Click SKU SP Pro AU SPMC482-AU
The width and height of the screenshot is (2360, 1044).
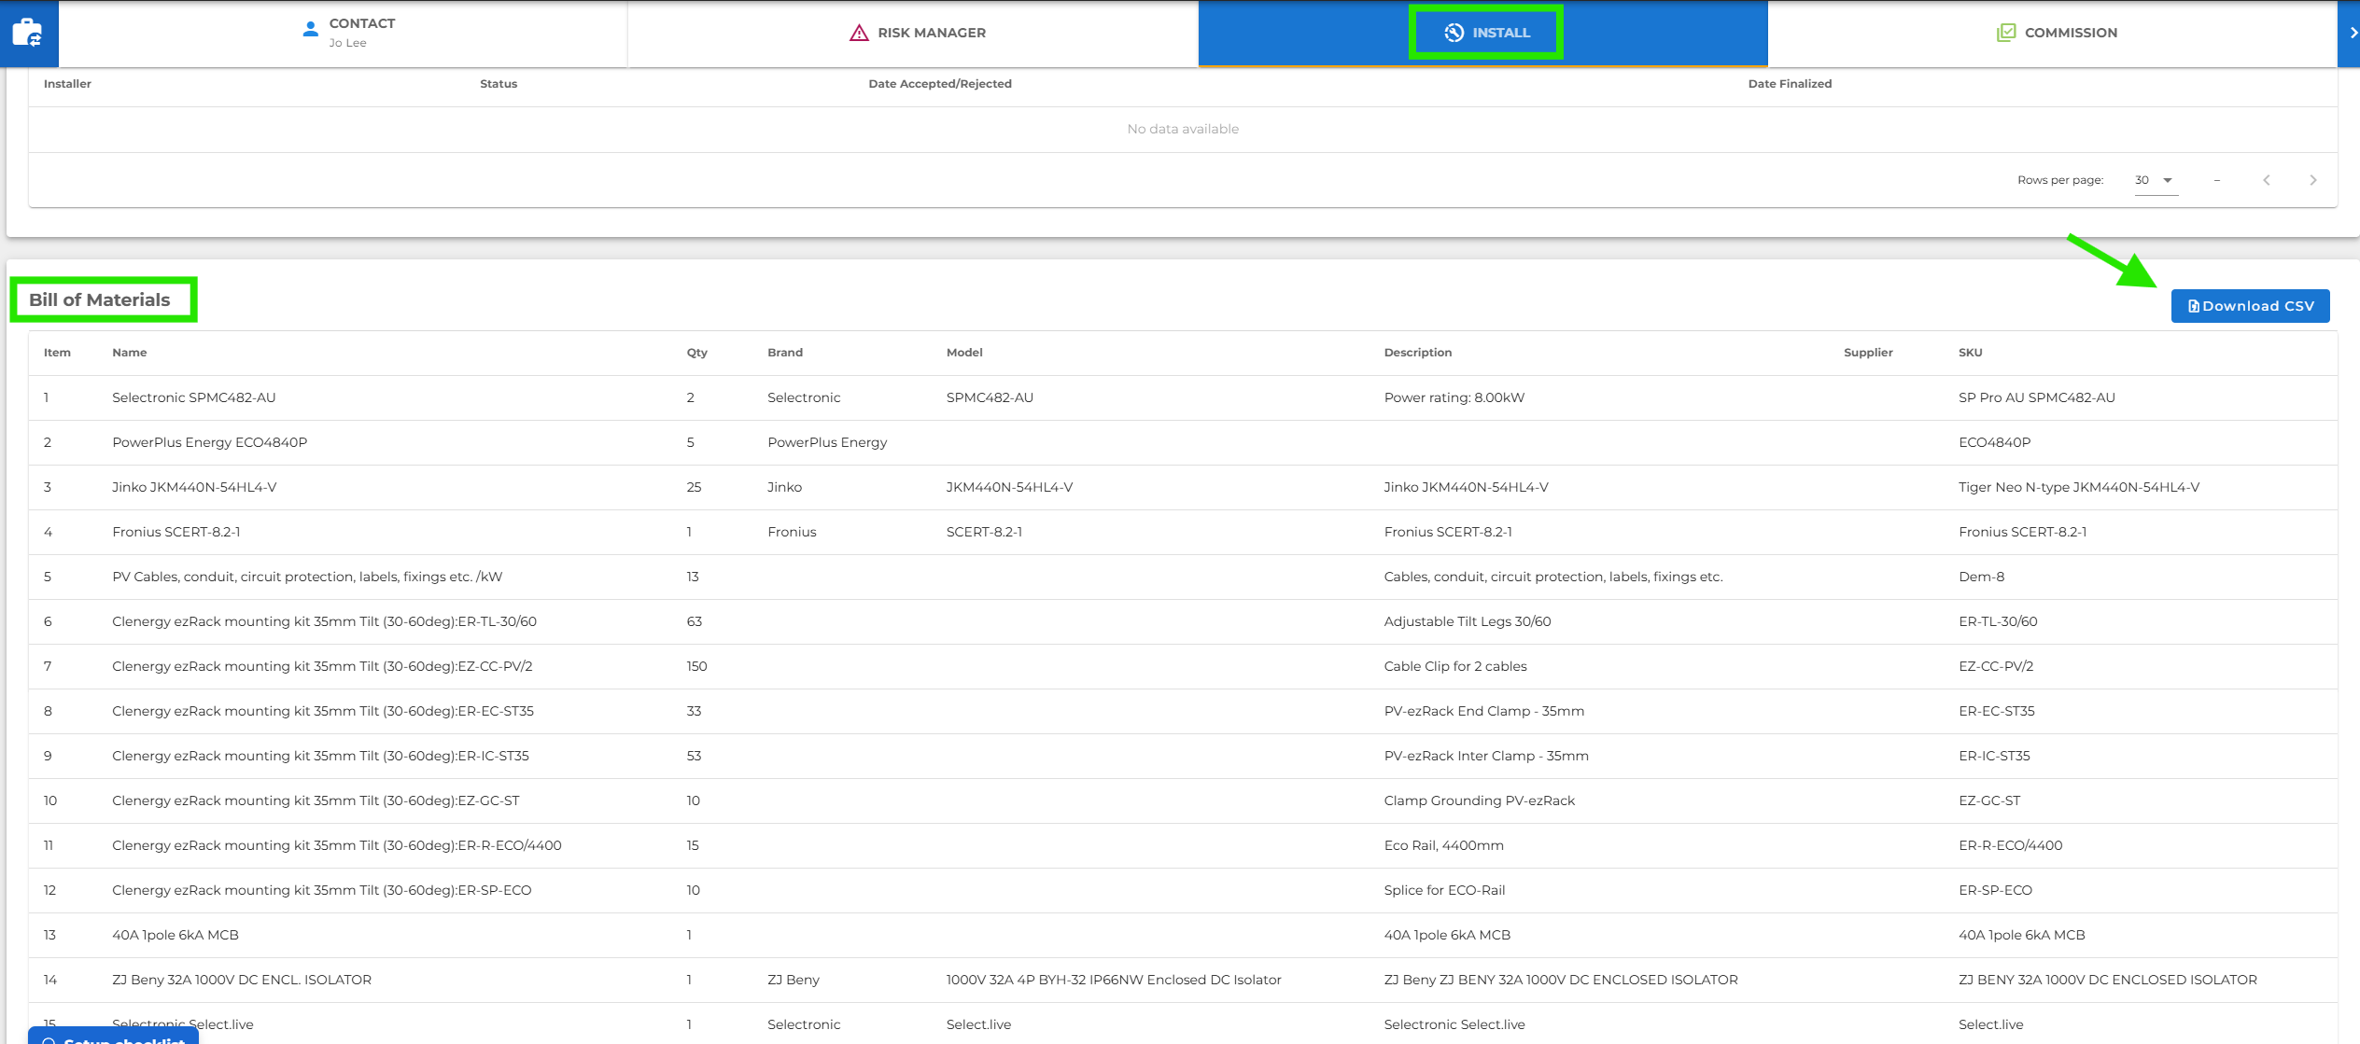(x=2037, y=397)
